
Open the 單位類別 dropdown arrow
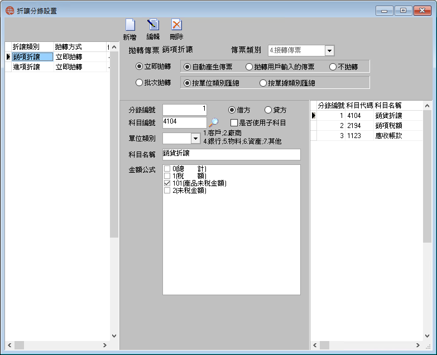pos(196,139)
